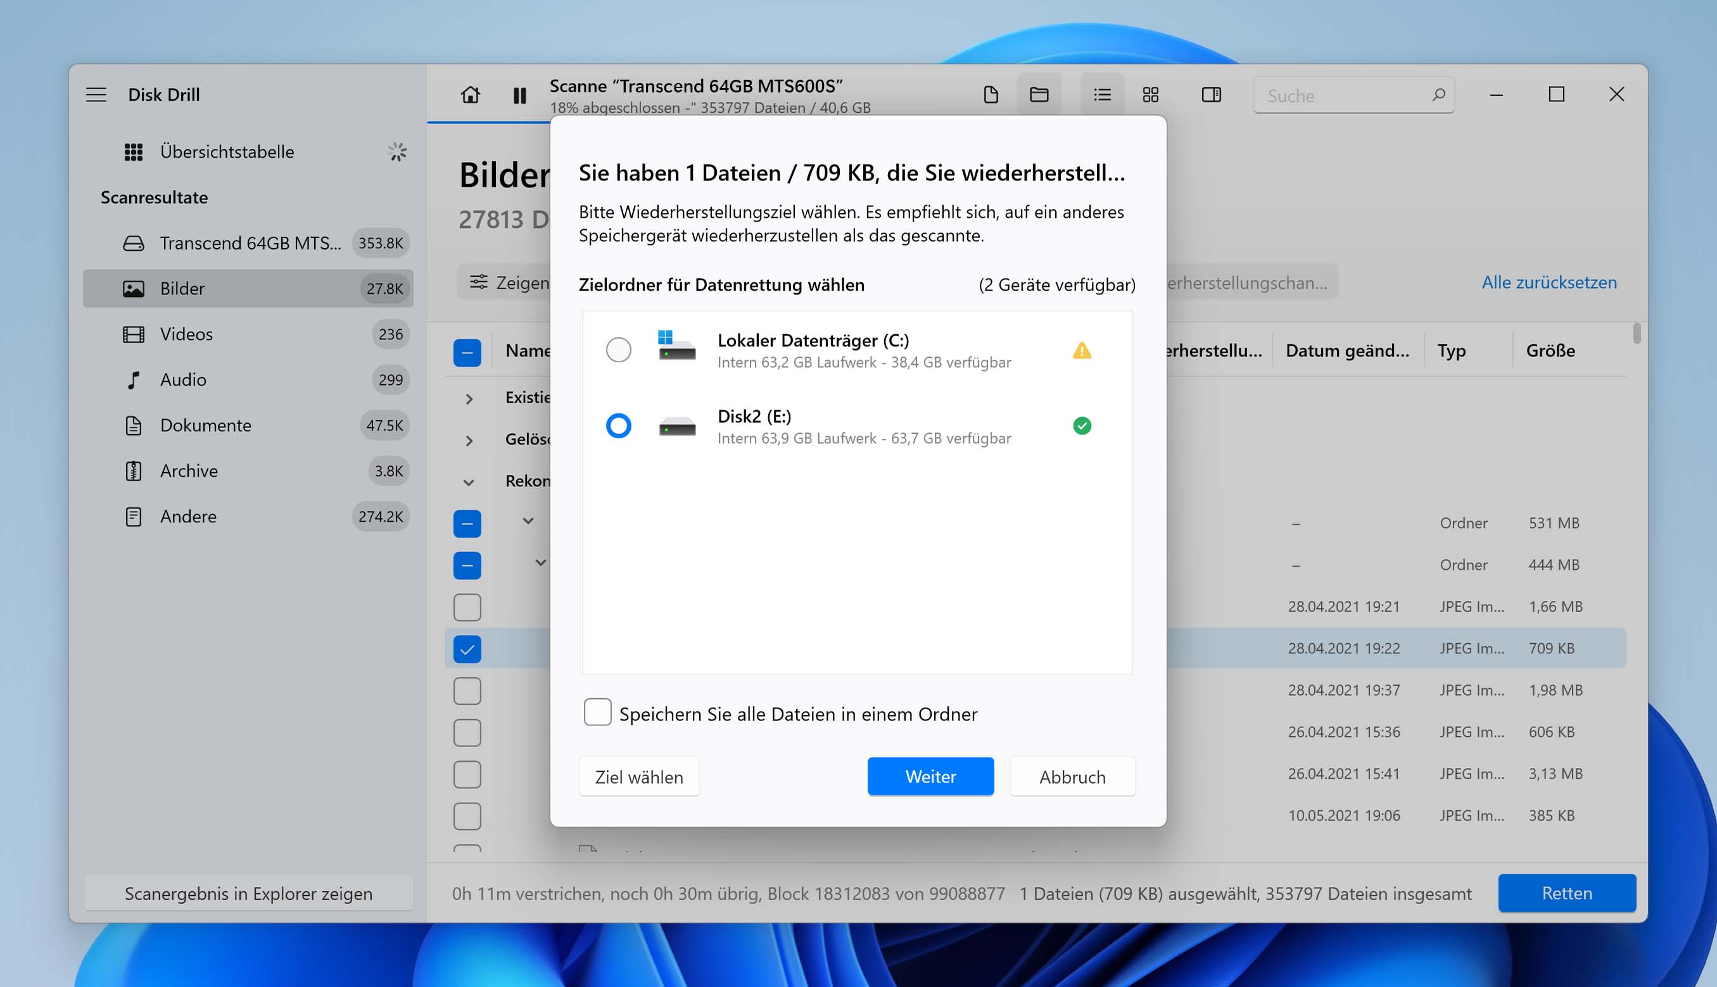Select grid view layout icon
This screenshot has width=1717, height=987.
point(1151,94)
